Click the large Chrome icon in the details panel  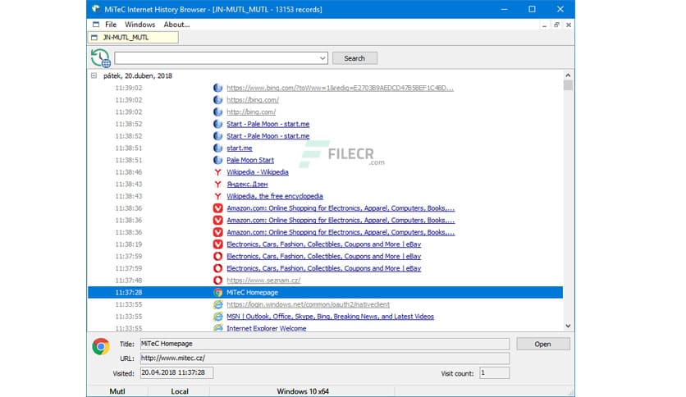pos(101,347)
